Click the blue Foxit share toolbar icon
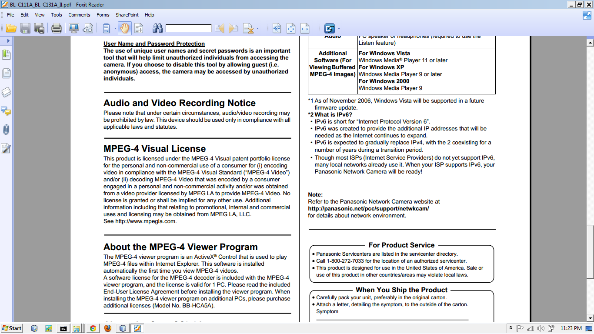The height and width of the screenshot is (334, 594). (x=329, y=29)
